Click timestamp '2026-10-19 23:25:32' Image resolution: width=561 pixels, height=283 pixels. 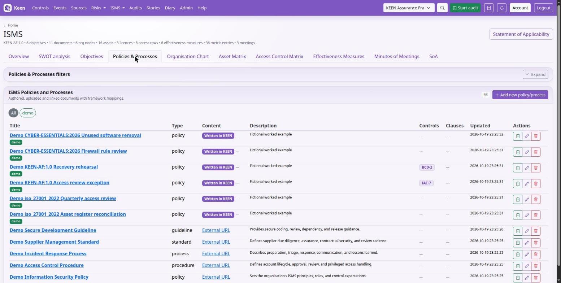[487, 134]
